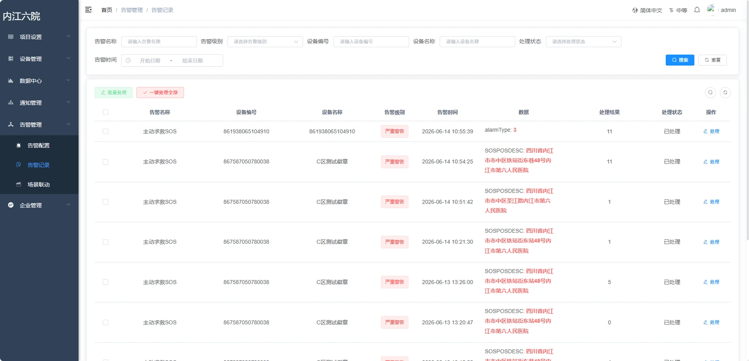Click 严重警告 tag in 10:55:39 row
The height and width of the screenshot is (361, 749).
coord(394,131)
